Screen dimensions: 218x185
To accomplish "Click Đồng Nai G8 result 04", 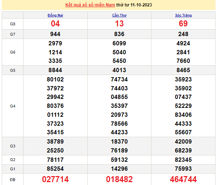I will (55, 24).
